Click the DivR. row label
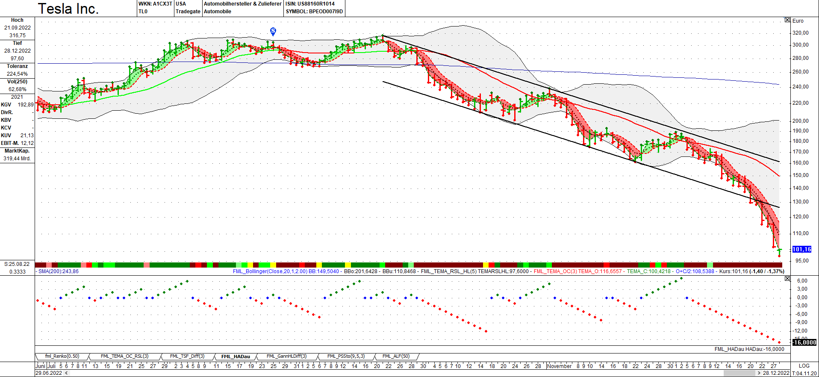The width and height of the screenshot is (819, 377). [7, 112]
